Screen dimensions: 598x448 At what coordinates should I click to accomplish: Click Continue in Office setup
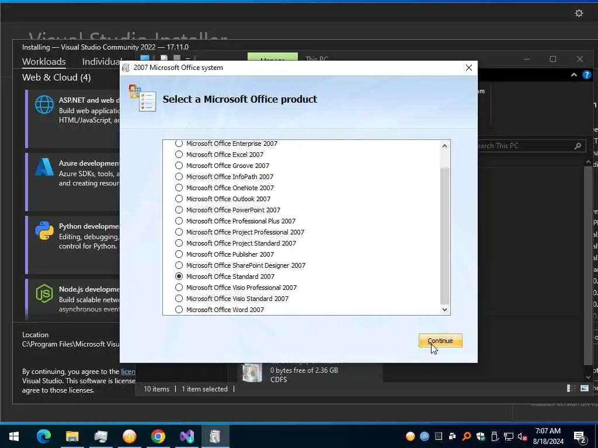point(440,341)
